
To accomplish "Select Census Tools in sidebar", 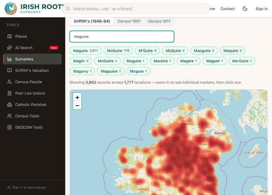I will click(x=33, y=116).
